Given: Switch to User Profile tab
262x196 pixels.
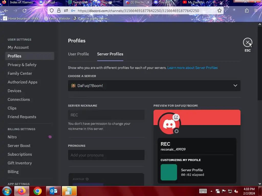Looking at the screenshot, I should (x=78, y=54).
